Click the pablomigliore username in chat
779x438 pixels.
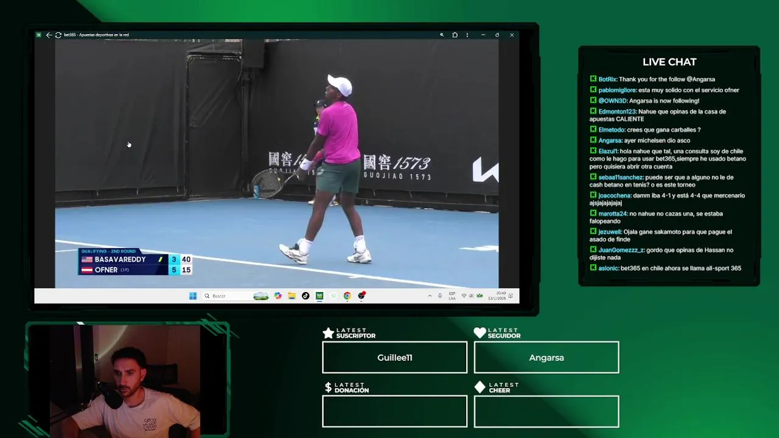[617, 90]
